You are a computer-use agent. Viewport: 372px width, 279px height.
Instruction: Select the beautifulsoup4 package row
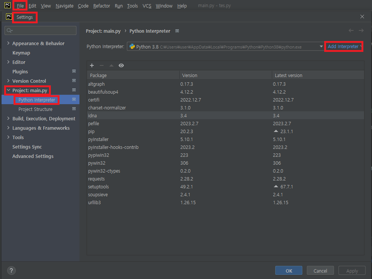pos(226,92)
